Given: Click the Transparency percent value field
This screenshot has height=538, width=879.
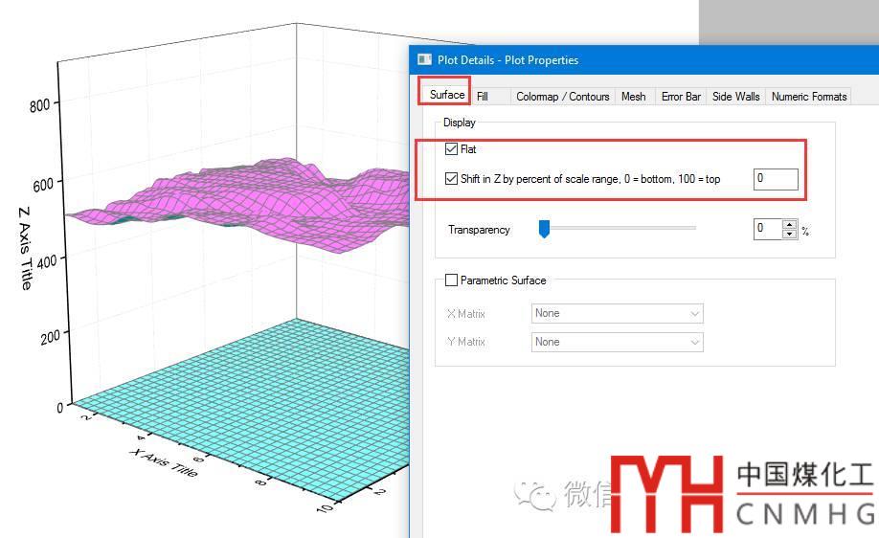Looking at the screenshot, I should [767, 229].
